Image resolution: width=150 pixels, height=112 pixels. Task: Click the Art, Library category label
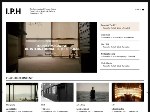click(81, 105)
